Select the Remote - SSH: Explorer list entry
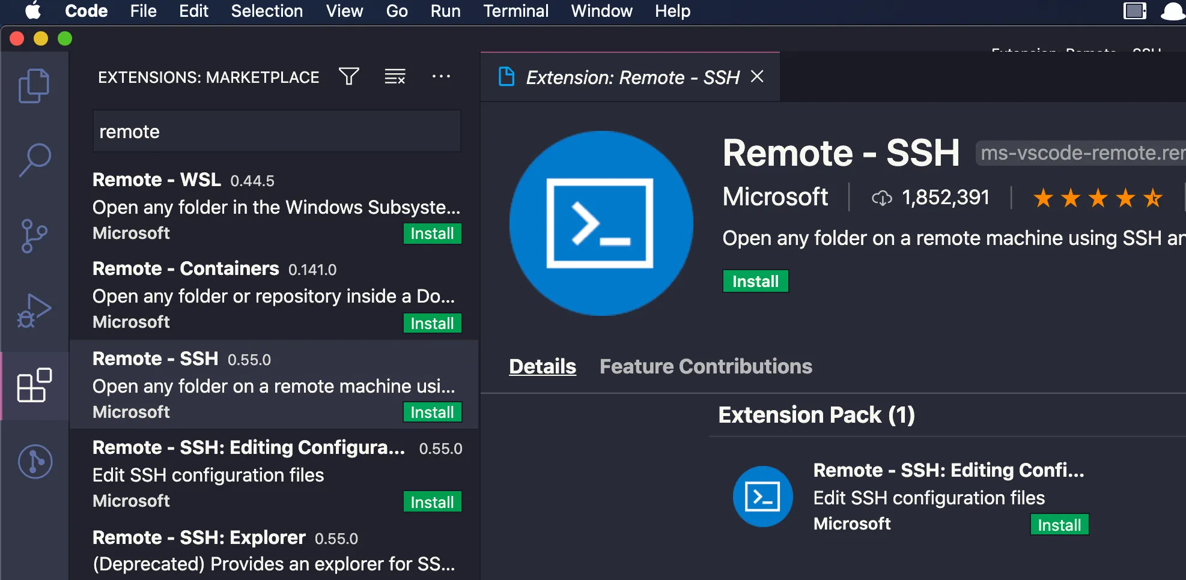This screenshot has height=580, width=1186. click(x=275, y=551)
